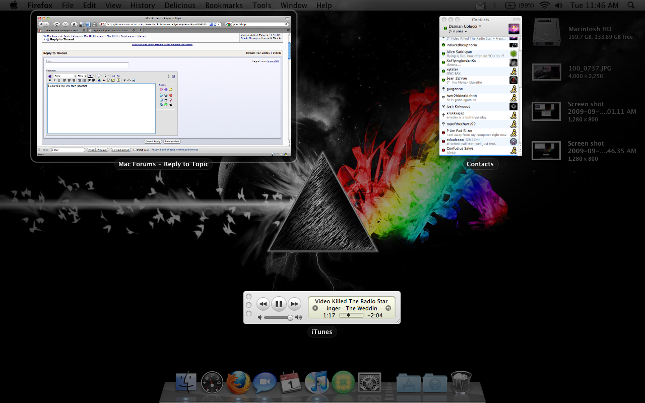Click the max volume speaker icon in iTunes
This screenshot has height=403, width=645.
[299, 317]
